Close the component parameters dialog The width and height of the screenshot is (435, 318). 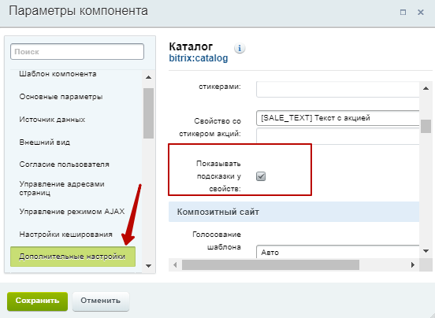pos(421,12)
